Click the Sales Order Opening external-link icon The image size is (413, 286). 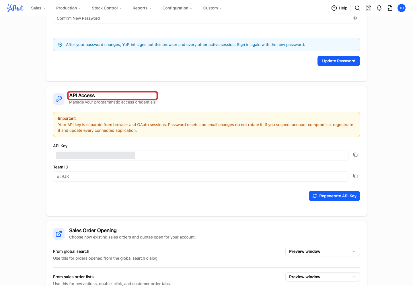coord(59,234)
